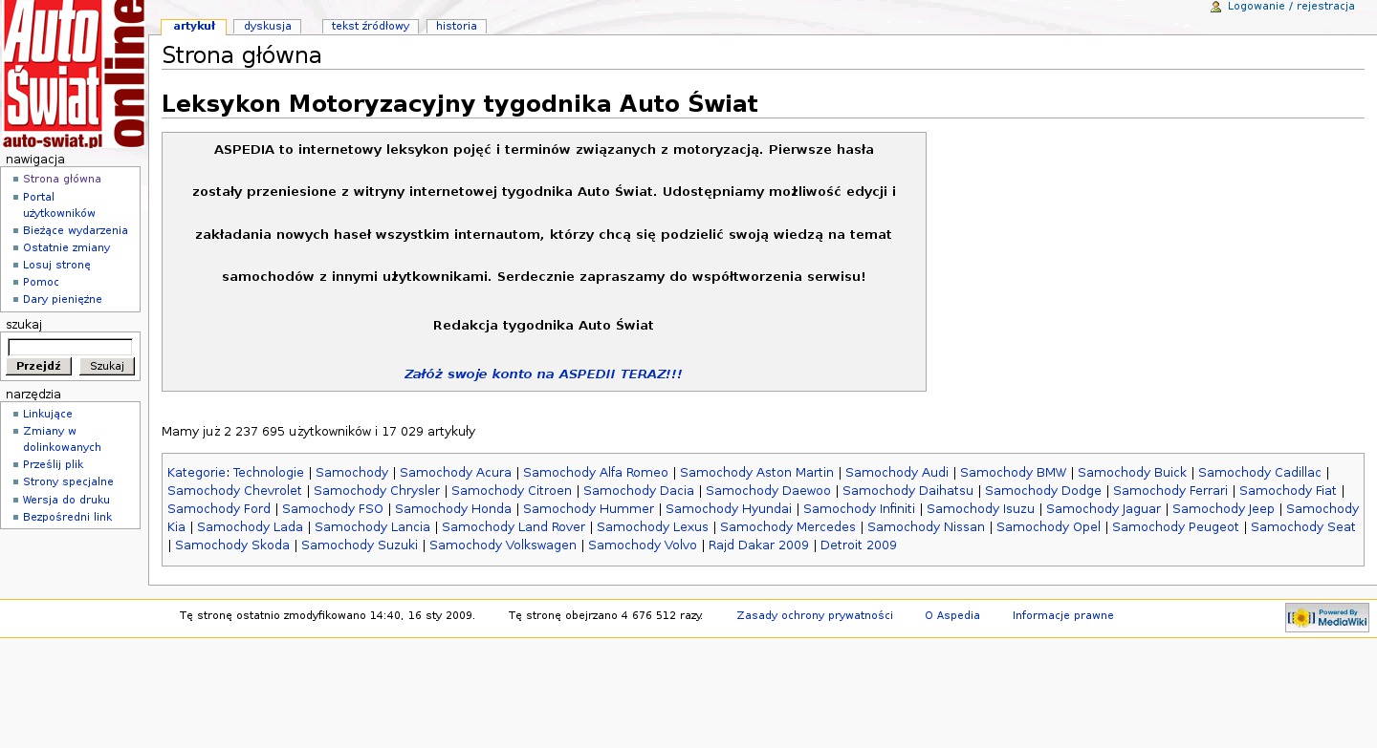Open the Samochody Ferrari category
This screenshot has width=1377, height=748.
[x=1169, y=491]
